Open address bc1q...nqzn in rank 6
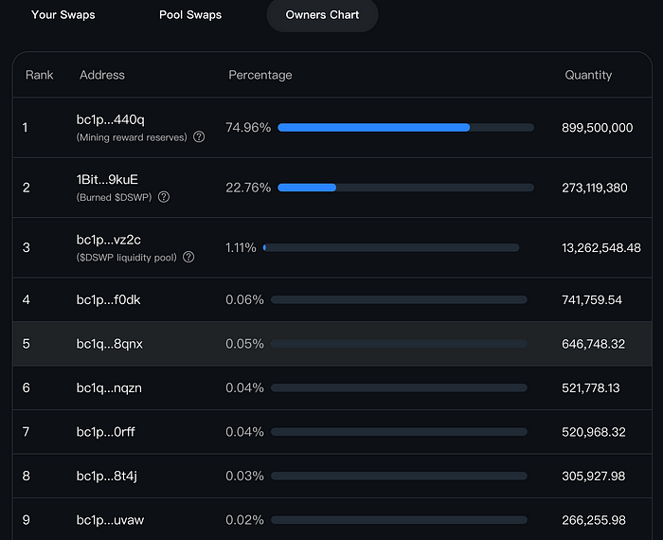Image resolution: width=663 pixels, height=540 pixels. [109, 387]
